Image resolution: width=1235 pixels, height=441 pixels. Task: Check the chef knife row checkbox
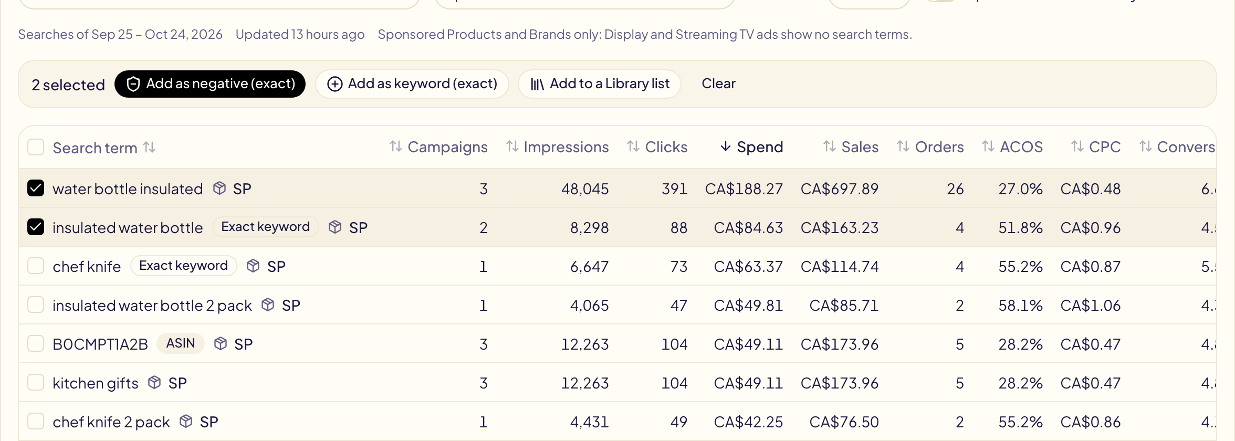pos(36,266)
